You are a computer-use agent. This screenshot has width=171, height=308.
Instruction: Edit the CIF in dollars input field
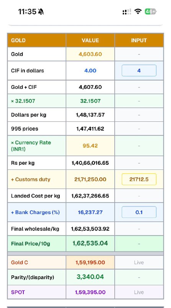pyautogui.click(x=139, y=70)
